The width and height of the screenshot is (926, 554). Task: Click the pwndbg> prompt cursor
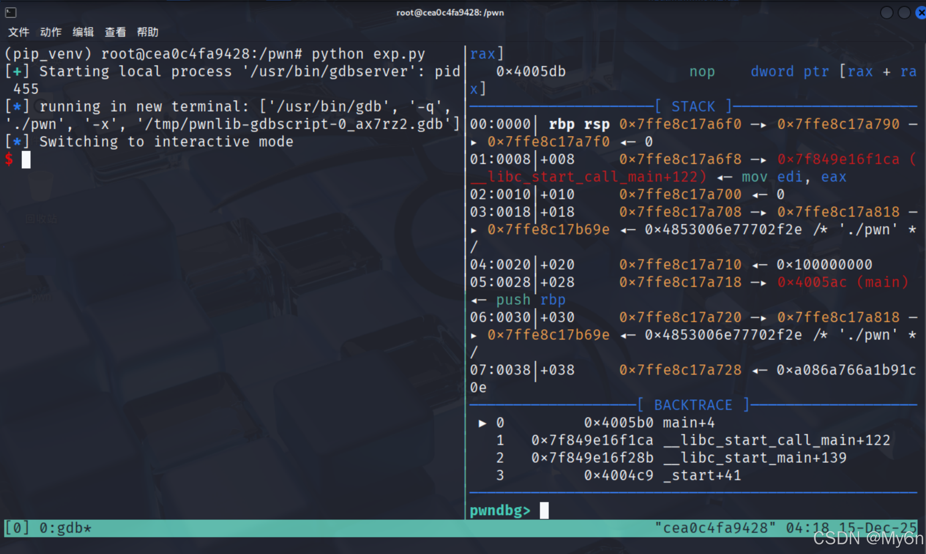(544, 510)
